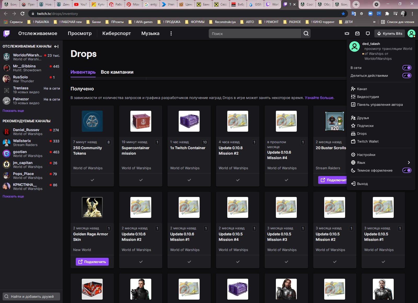The height and width of the screenshot is (303, 418).
Task: Bookmark star icon in address bar
Action: (x=343, y=14)
